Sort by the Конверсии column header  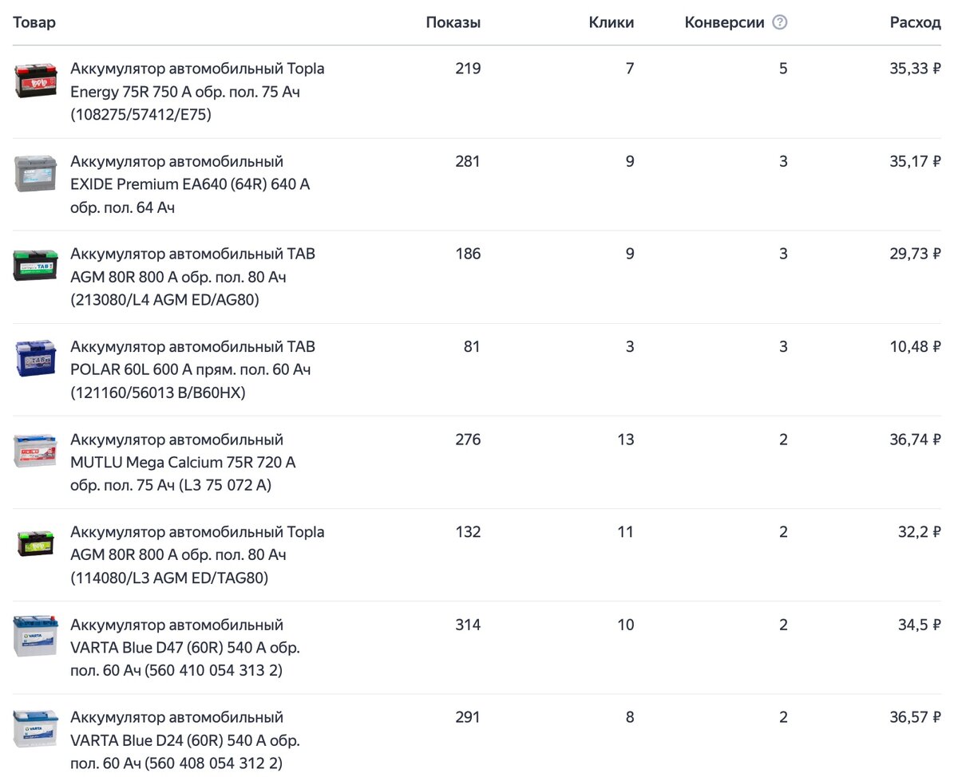pyautogui.click(x=725, y=22)
